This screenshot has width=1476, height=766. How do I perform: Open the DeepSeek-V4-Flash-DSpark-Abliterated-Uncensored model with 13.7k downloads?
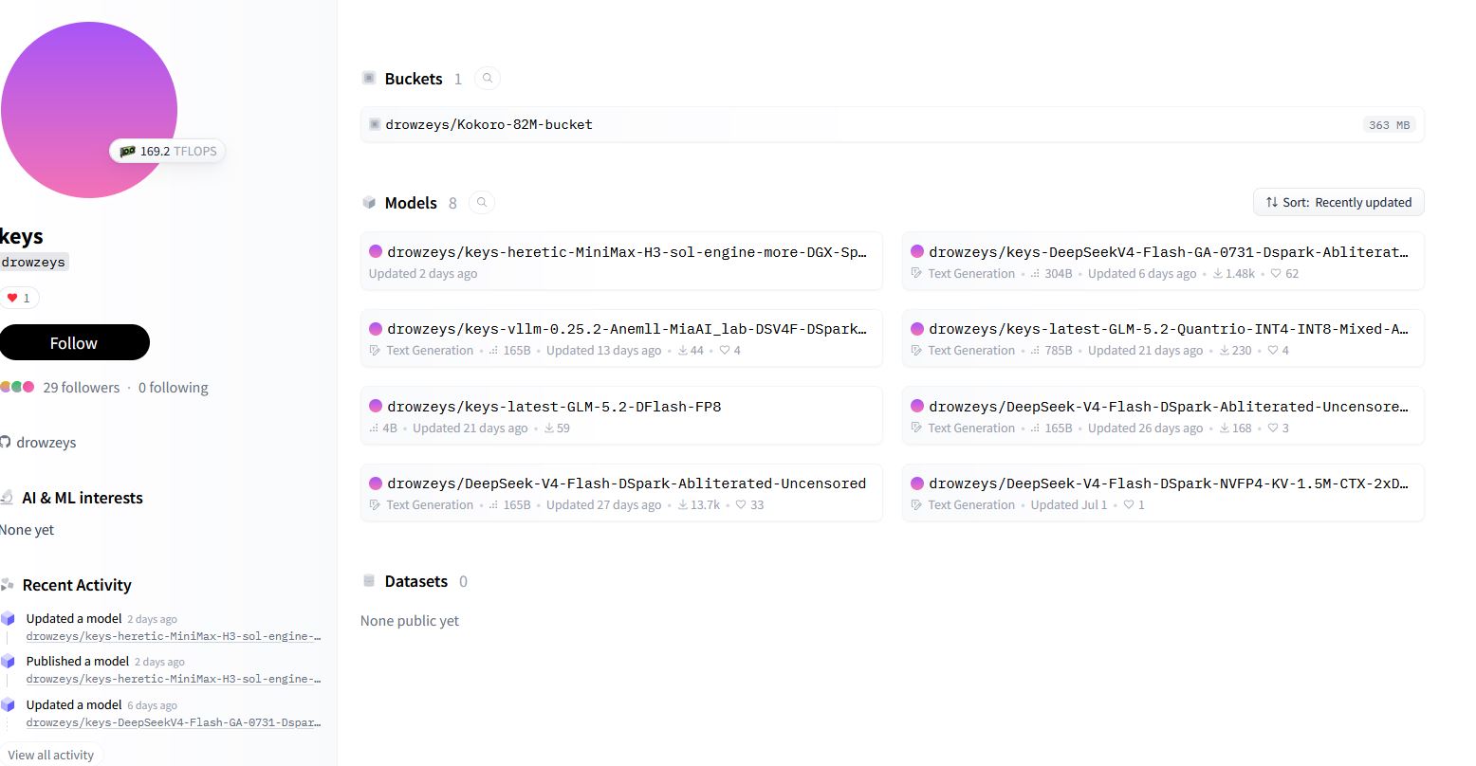click(x=621, y=493)
